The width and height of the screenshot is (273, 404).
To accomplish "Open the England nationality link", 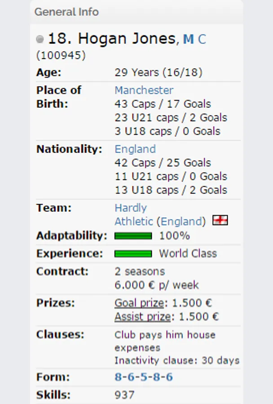I will (x=135, y=149).
